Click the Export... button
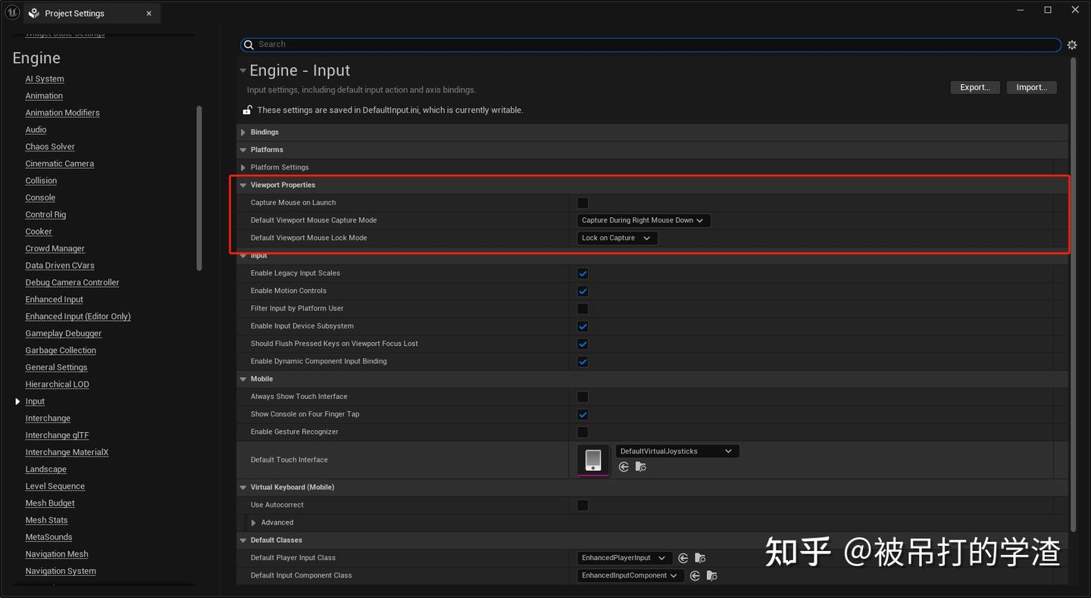 point(974,88)
